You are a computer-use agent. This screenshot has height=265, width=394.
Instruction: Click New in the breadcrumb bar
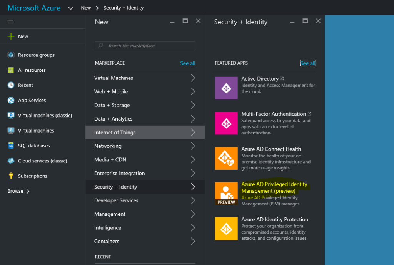(85, 8)
